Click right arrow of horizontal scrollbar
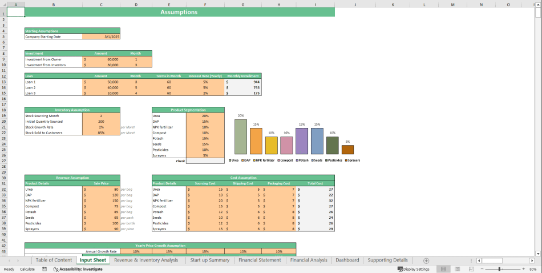The height and width of the screenshot is (273, 542). point(532,260)
